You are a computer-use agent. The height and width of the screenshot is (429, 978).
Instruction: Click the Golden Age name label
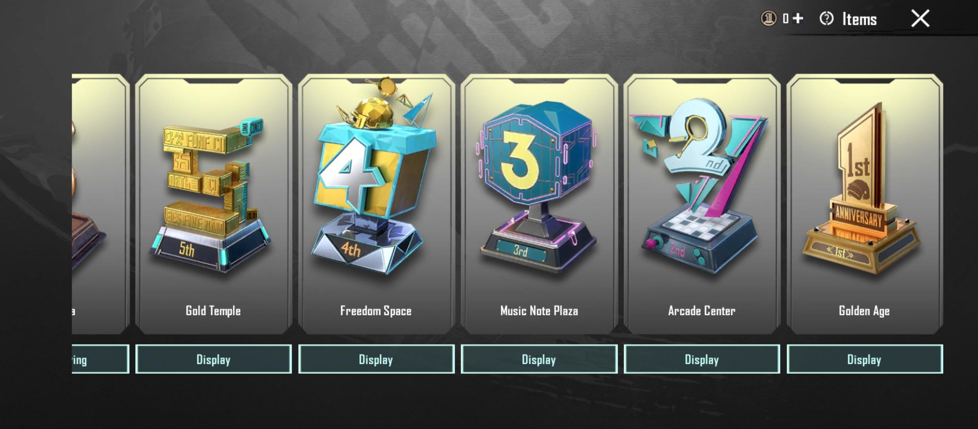click(864, 311)
